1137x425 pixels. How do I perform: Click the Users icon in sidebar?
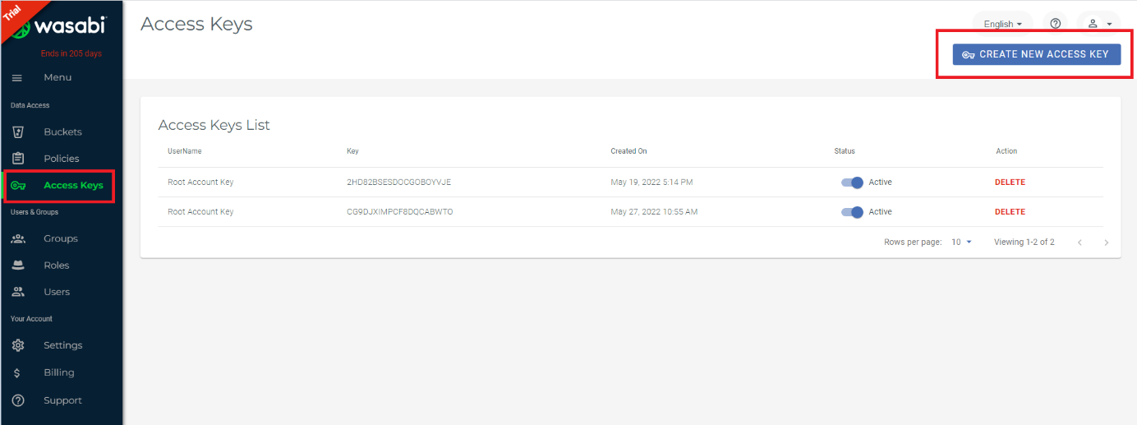tap(17, 292)
